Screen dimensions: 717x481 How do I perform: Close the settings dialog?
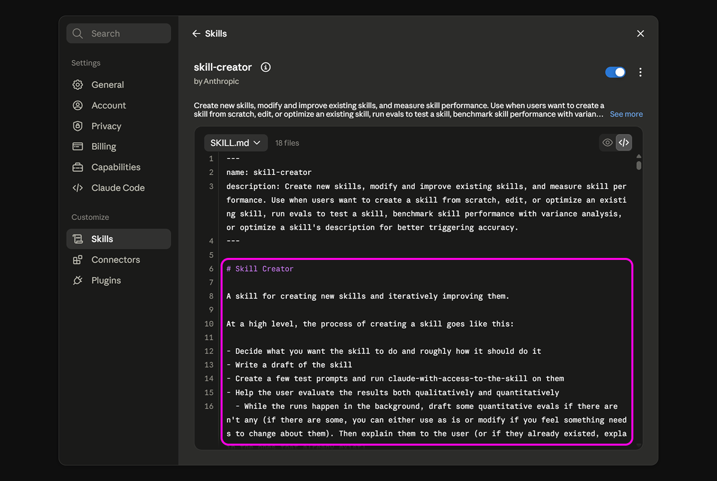tap(640, 33)
